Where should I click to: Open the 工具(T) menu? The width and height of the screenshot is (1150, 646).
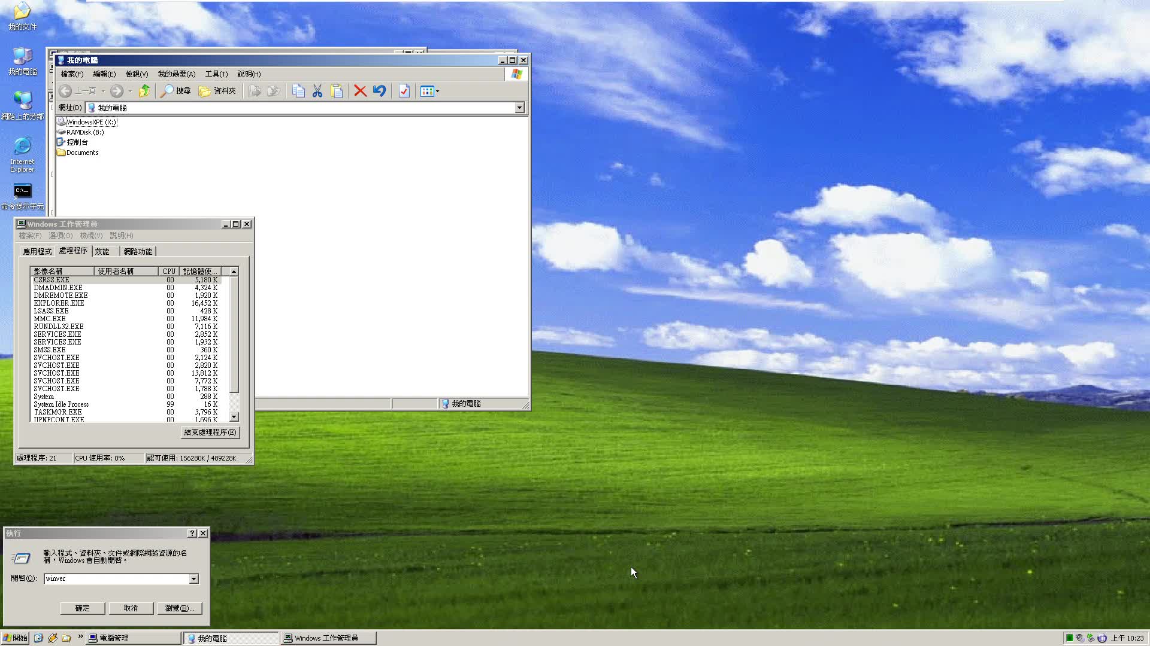point(216,74)
